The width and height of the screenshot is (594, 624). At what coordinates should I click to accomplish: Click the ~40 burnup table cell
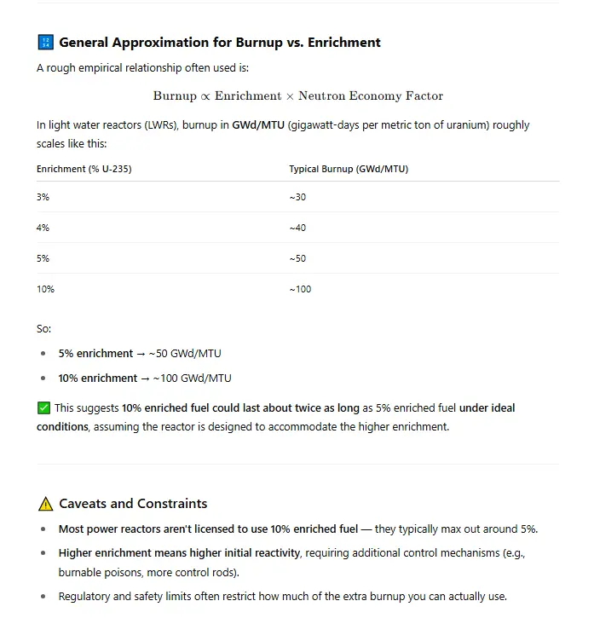coord(298,228)
